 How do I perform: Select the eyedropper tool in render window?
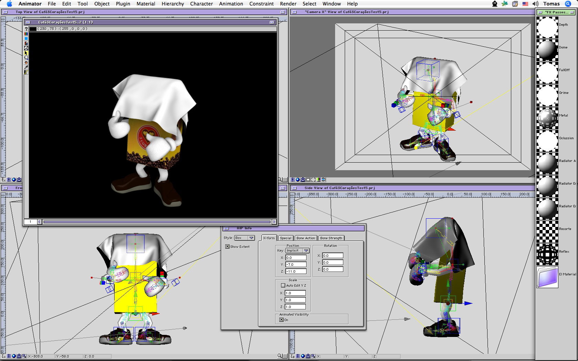(26, 67)
